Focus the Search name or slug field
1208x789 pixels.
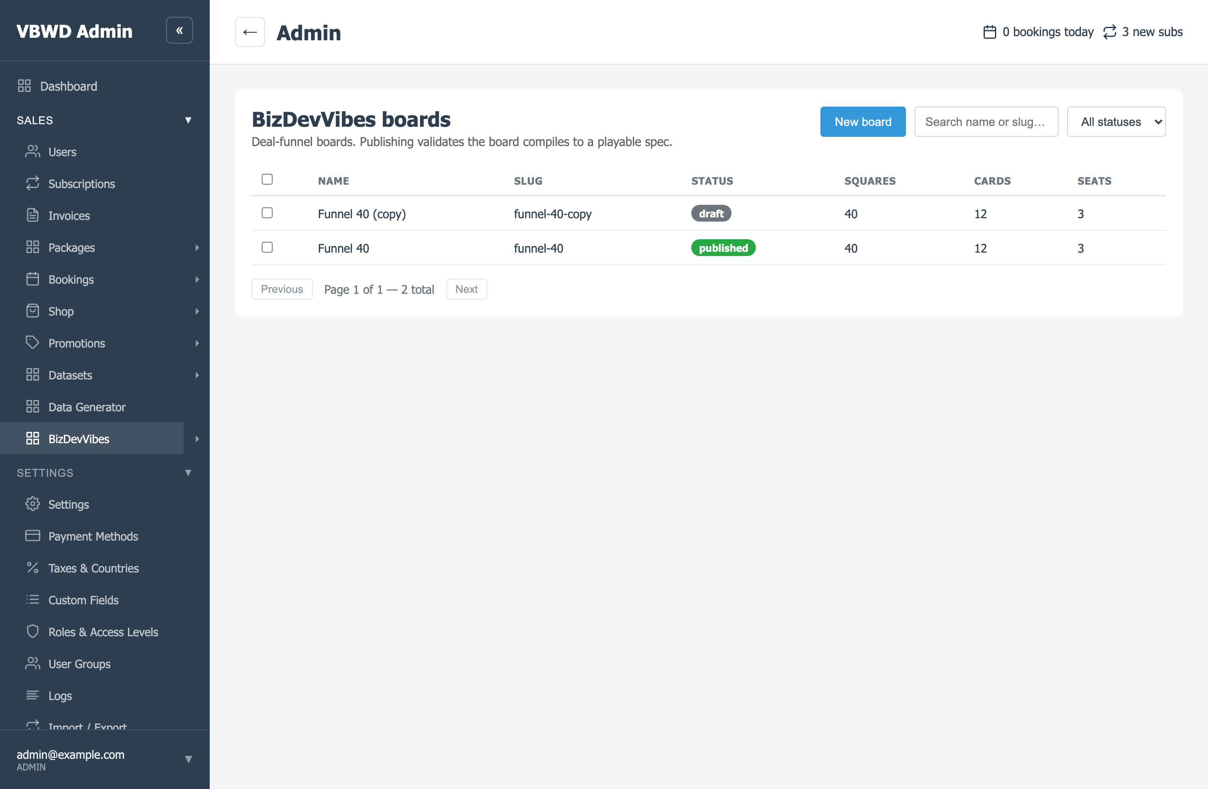click(986, 122)
